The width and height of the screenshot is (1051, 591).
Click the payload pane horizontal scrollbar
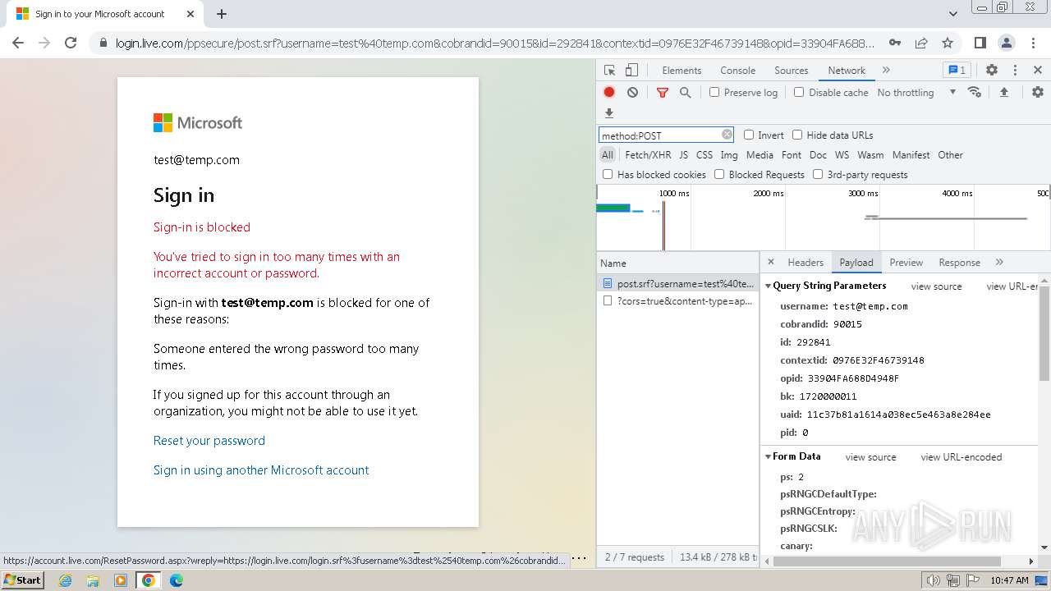pos(887,562)
